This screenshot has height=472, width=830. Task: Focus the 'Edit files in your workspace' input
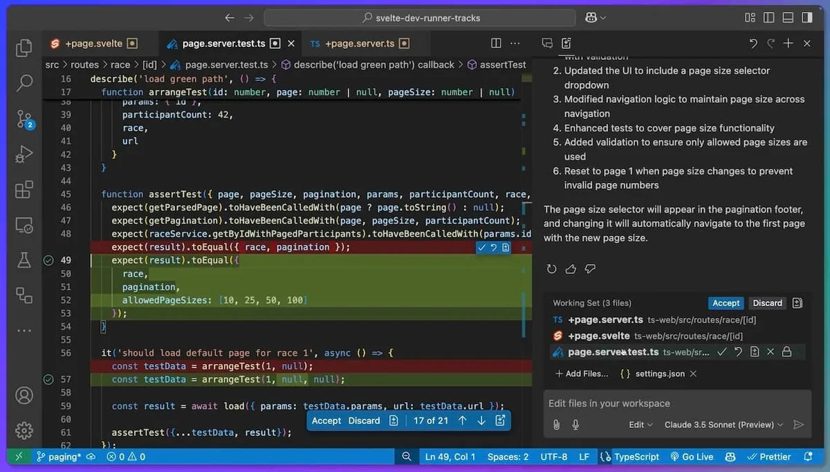677,403
